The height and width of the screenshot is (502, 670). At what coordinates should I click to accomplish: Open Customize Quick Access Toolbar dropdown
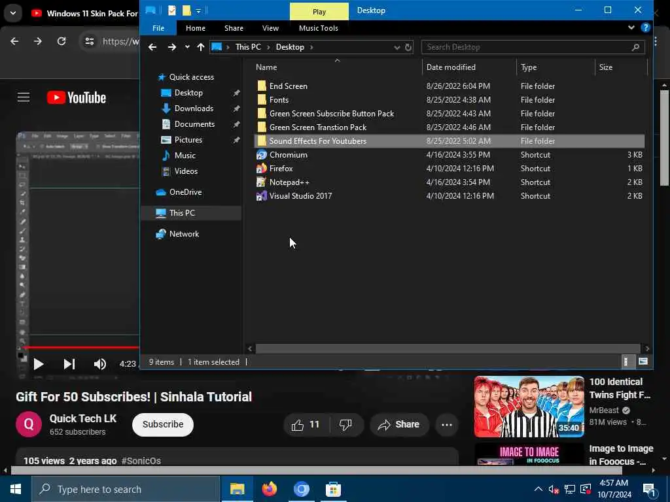coord(198,10)
